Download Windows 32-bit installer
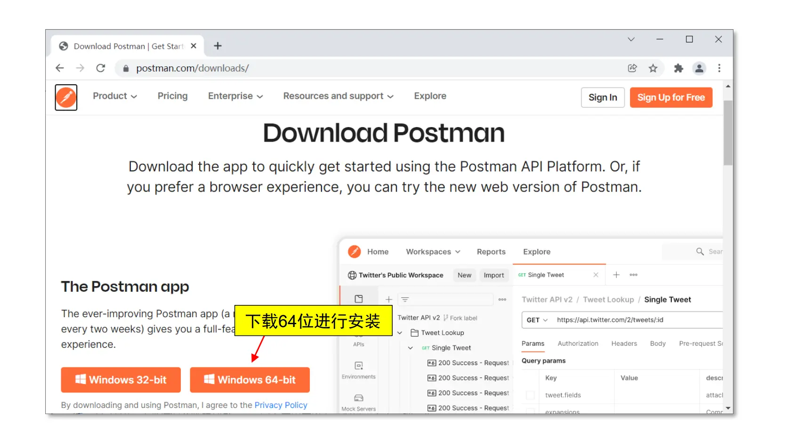This screenshot has height=439, width=806. tap(121, 380)
